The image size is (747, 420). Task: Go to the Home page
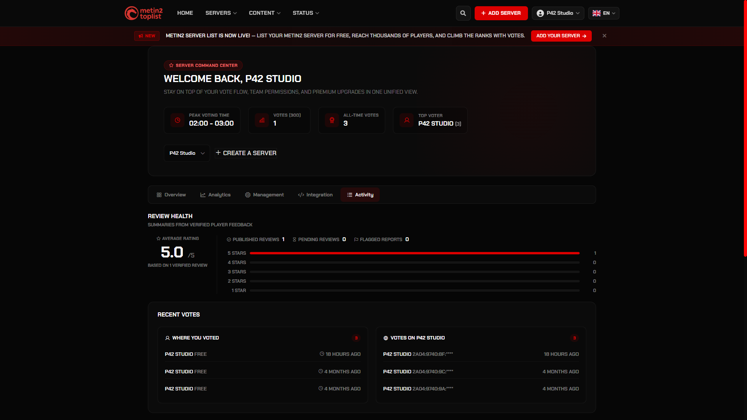[185, 13]
